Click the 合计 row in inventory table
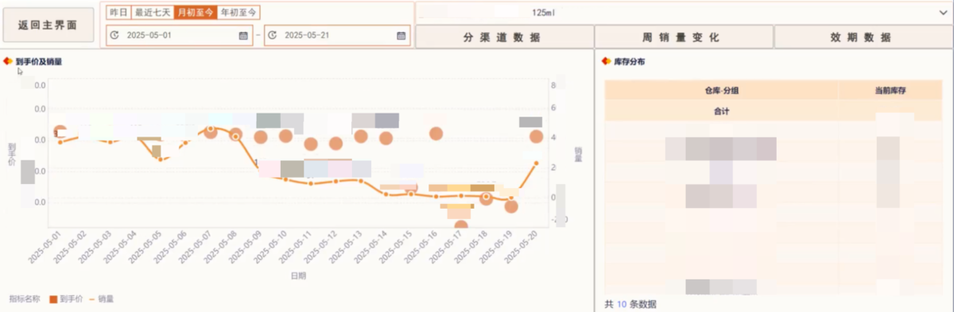The image size is (954, 312). point(774,111)
